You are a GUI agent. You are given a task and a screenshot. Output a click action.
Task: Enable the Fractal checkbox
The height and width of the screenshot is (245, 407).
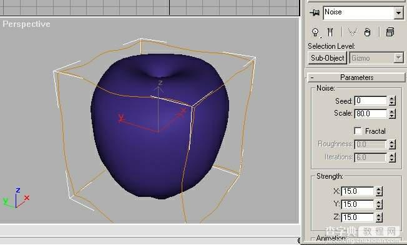point(358,131)
